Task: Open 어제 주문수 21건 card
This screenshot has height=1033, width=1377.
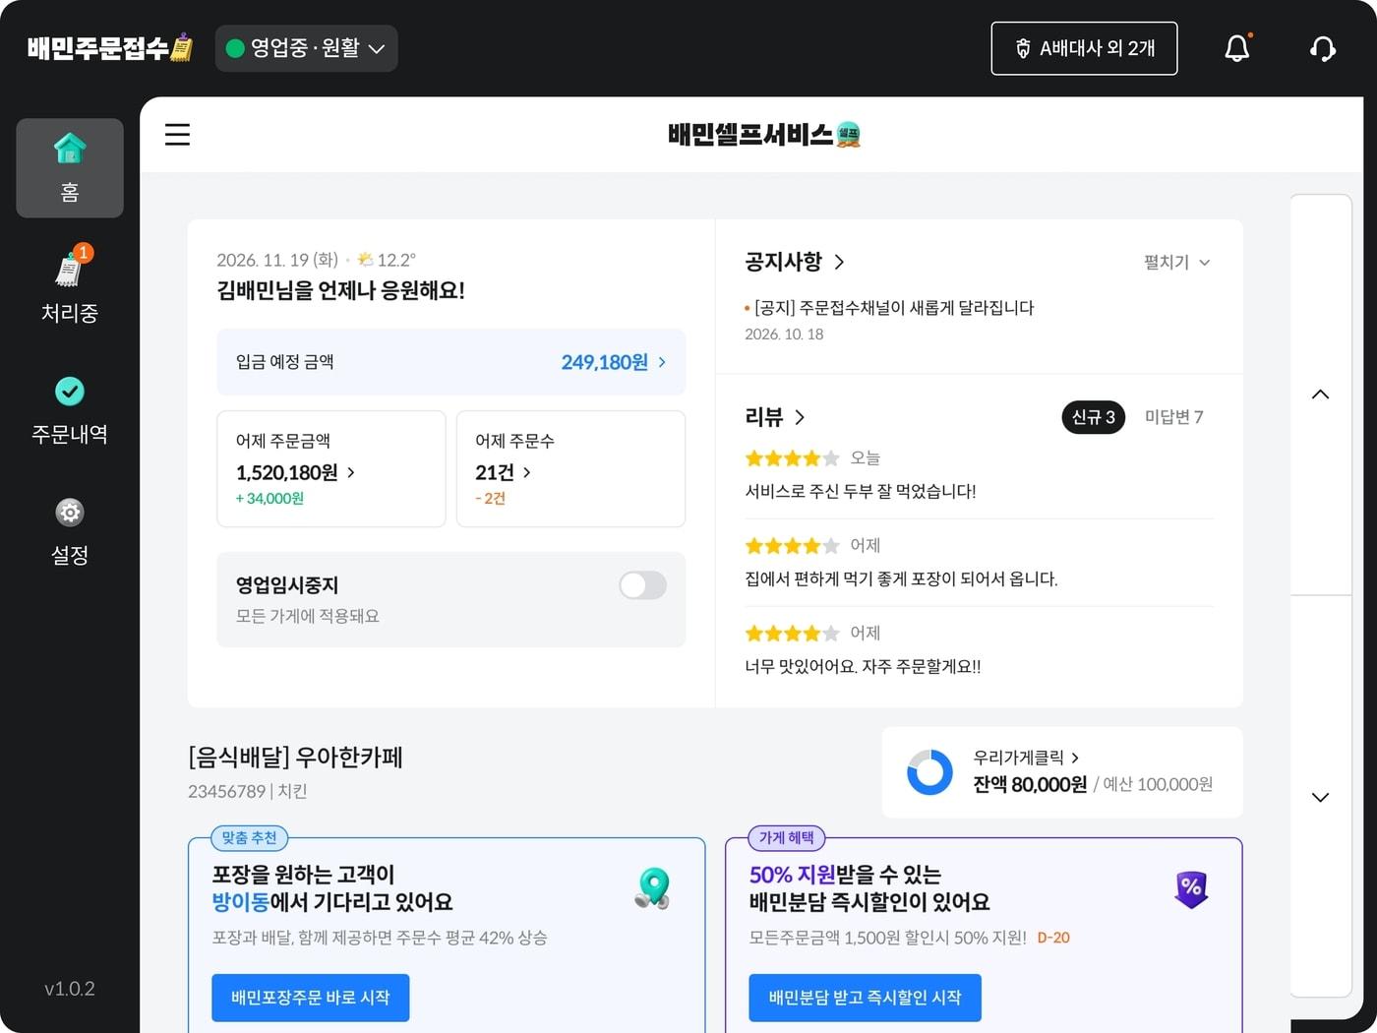Action: pyautogui.click(x=571, y=469)
